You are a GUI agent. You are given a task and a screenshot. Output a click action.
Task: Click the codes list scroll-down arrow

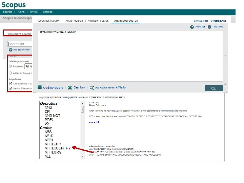83,156
